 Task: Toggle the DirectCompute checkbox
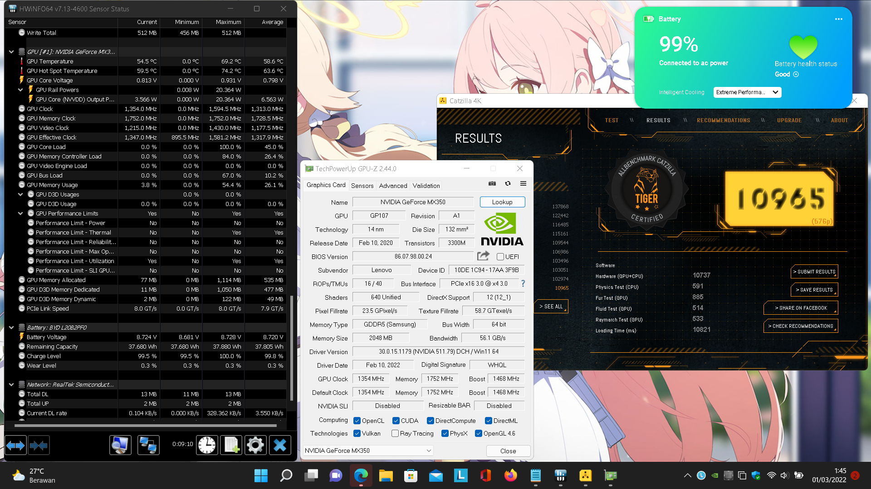[430, 421]
